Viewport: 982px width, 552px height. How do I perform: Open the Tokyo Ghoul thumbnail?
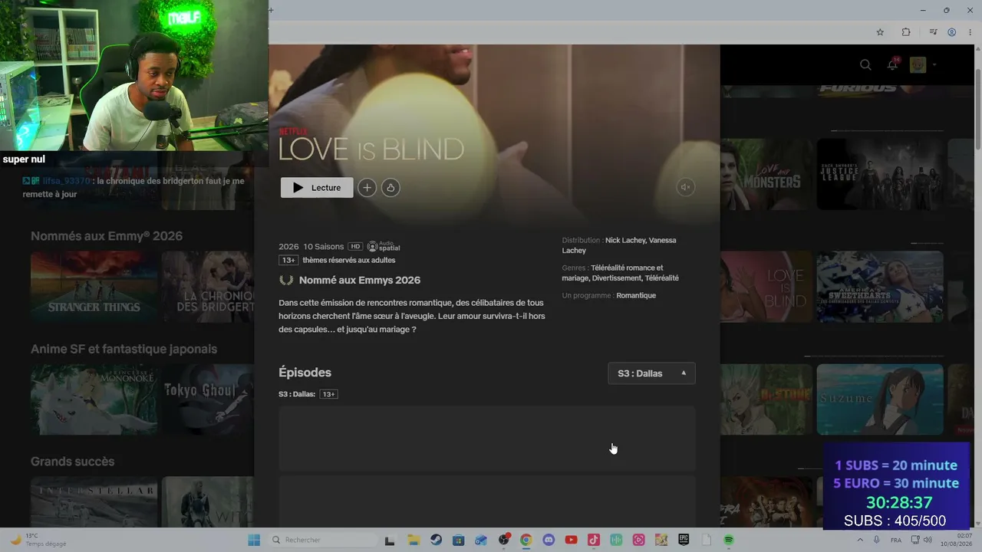click(207, 399)
